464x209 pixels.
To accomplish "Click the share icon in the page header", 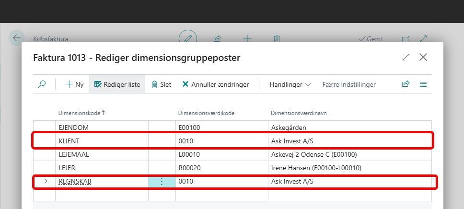I will [x=217, y=38].
